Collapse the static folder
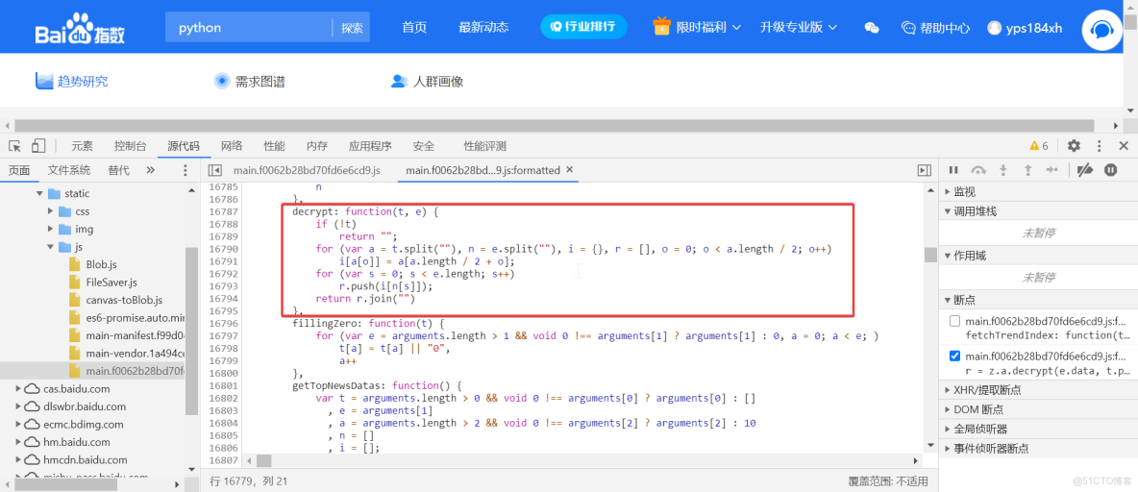 click(39, 194)
